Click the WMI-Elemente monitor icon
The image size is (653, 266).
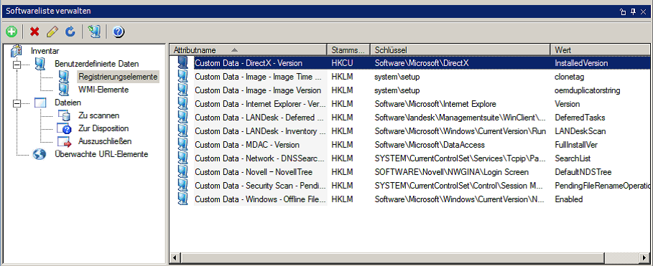tap(64, 90)
